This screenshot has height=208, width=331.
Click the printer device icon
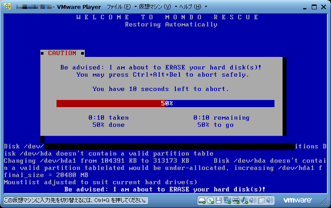coord(236,200)
